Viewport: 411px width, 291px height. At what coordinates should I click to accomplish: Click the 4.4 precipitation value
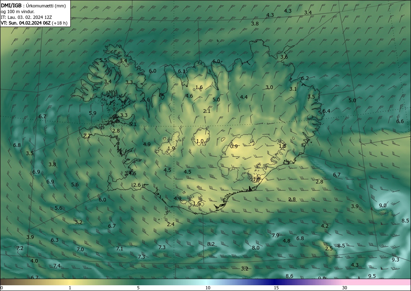244,97
